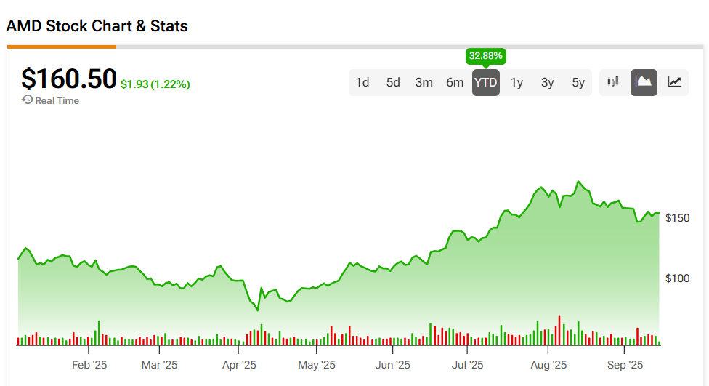Click the AMD Stock Chart & Stats heading
This screenshot has width=709, height=386.
pyautogui.click(x=97, y=26)
